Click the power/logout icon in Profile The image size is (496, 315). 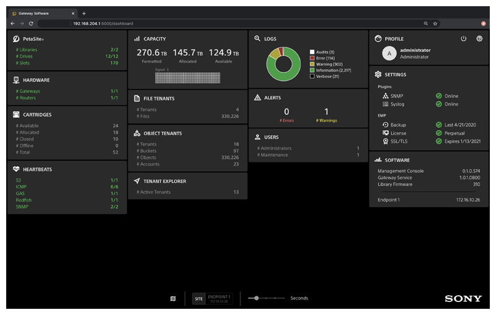point(463,38)
